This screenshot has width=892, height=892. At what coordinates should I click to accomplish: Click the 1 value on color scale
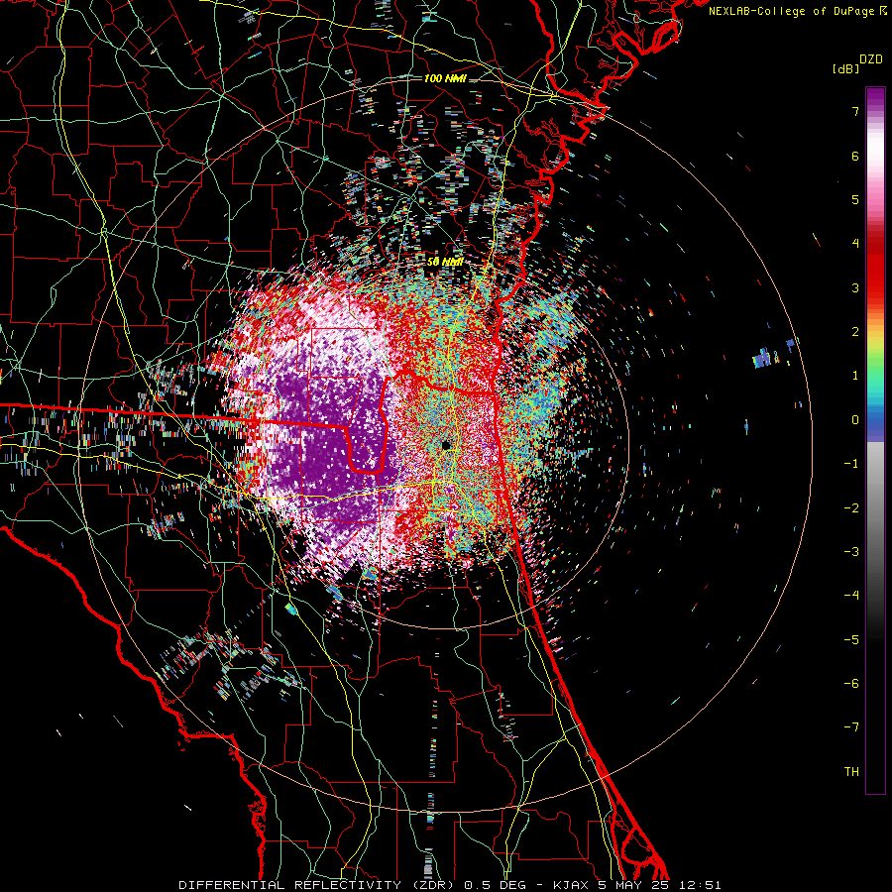(x=855, y=376)
